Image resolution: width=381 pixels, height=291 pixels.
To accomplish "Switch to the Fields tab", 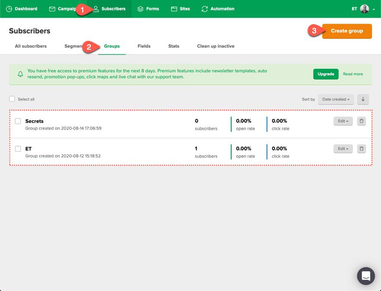I will (144, 46).
